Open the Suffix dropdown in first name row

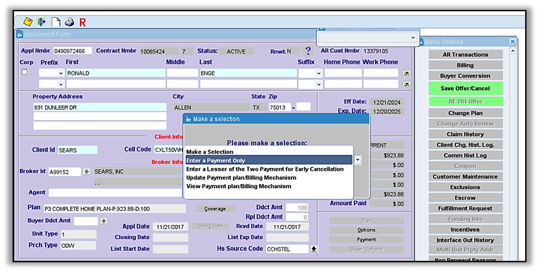[x=319, y=73]
